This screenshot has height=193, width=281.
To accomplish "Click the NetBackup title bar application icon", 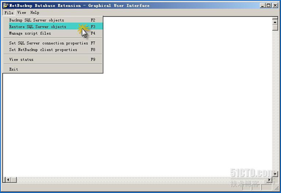I will 6,5.
